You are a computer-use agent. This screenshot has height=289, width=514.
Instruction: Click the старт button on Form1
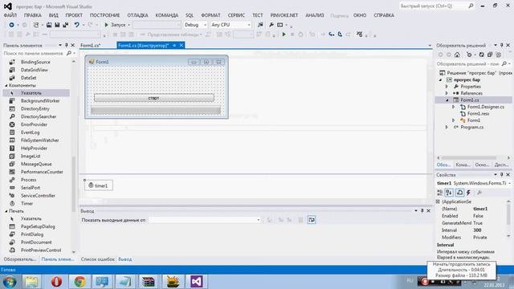(x=153, y=98)
